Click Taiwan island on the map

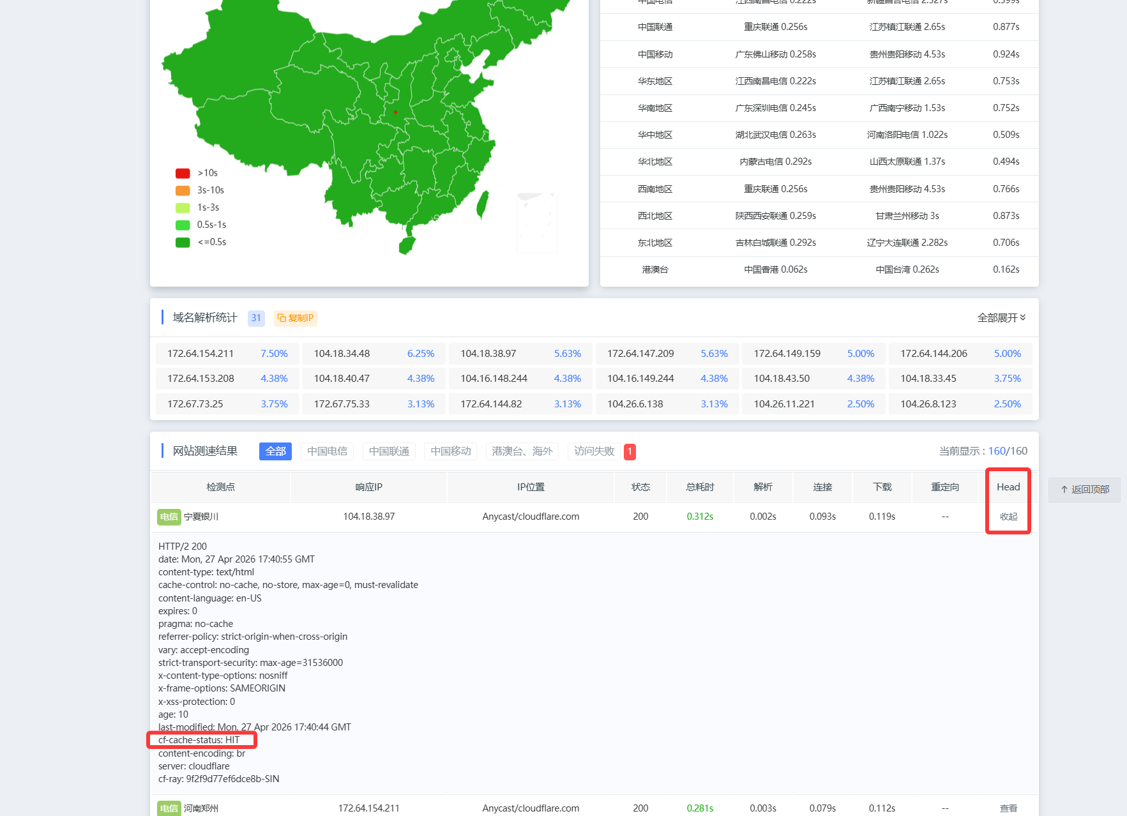click(x=483, y=204)
